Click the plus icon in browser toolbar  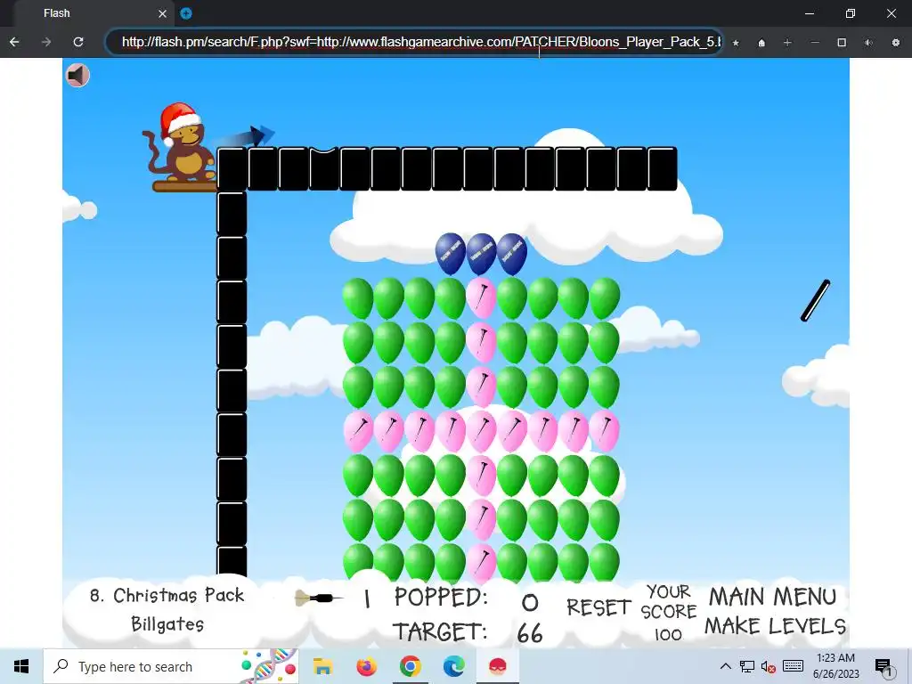point(787,43)
